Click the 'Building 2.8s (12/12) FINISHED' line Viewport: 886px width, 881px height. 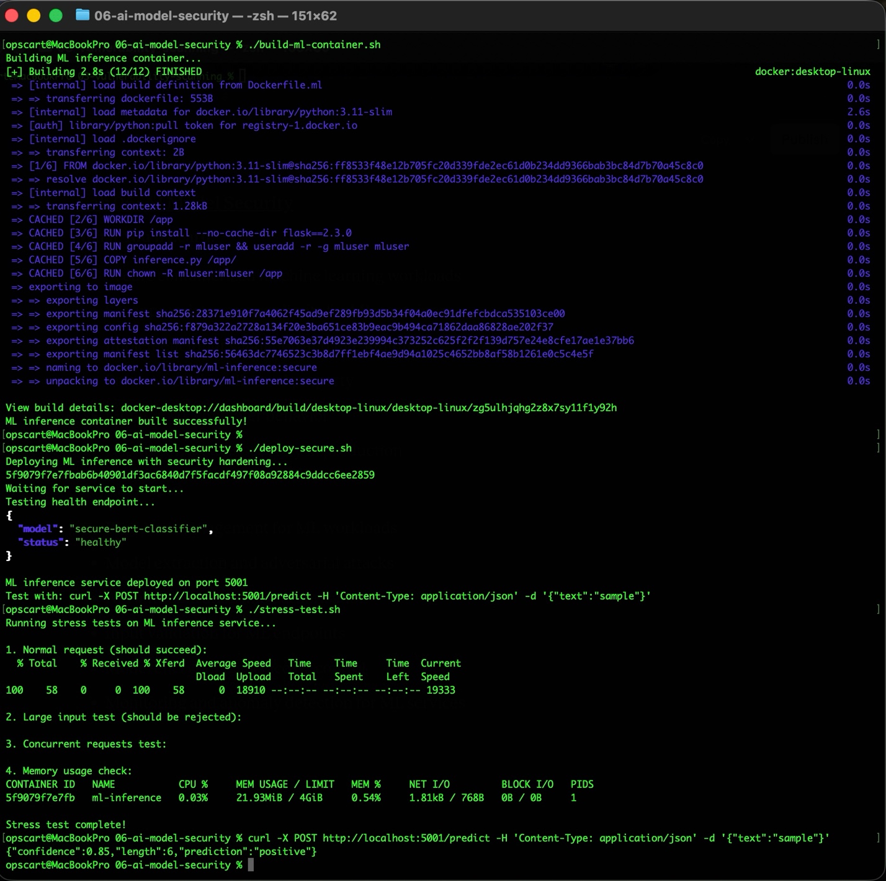(x=104, y=71)
